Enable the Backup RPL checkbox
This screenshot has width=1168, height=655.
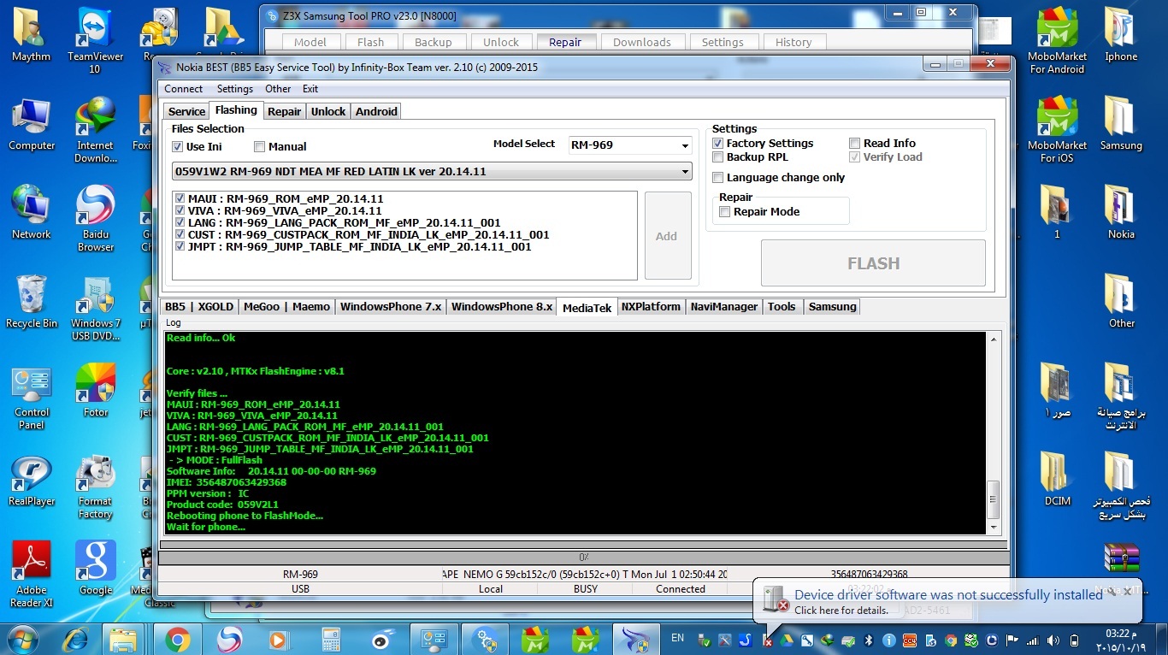[x=718, y=157]
